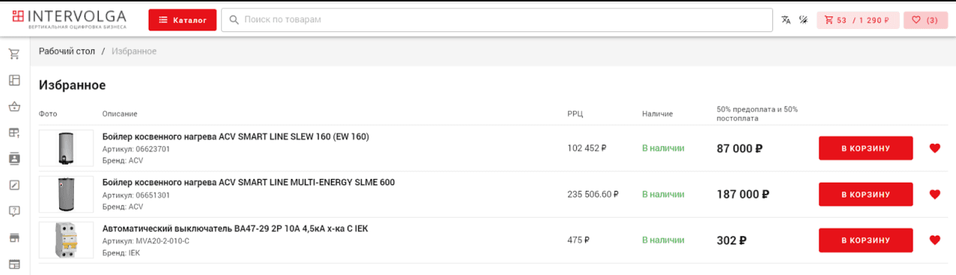Open the contacts card sidebar icon
Screen dimensions: 956x275
13,159
